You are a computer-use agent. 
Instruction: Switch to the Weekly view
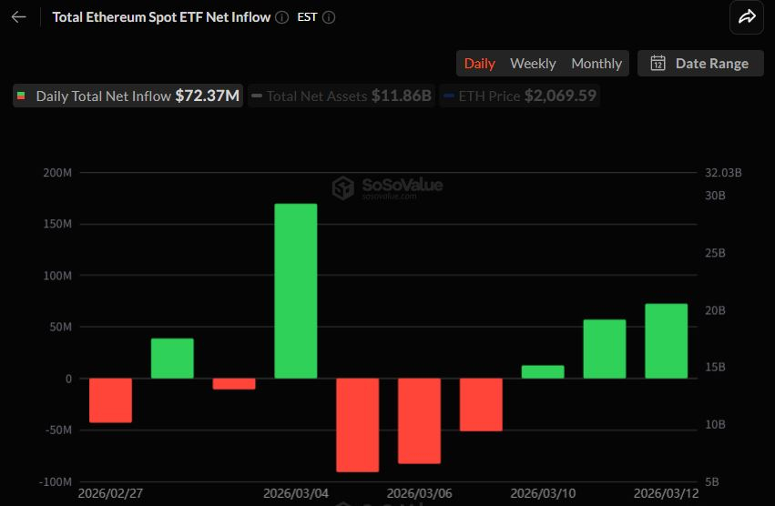[533, 64]
